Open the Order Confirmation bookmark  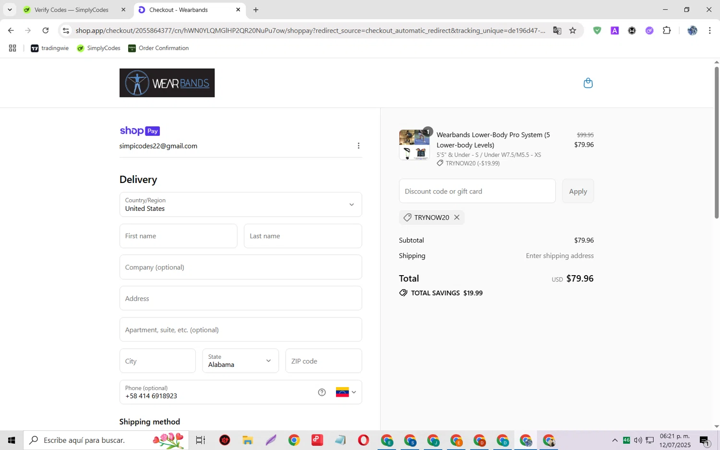pos(158,48)
